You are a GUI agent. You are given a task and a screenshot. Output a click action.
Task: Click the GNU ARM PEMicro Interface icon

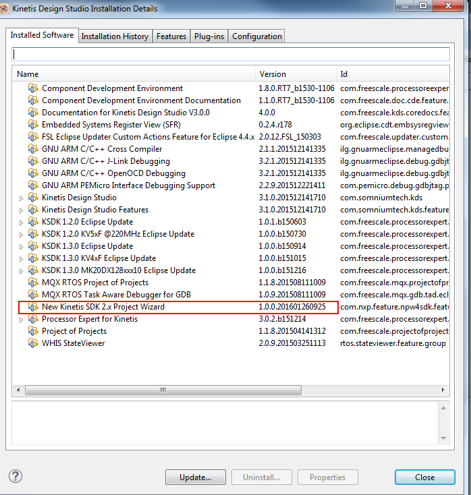[33, 185]
